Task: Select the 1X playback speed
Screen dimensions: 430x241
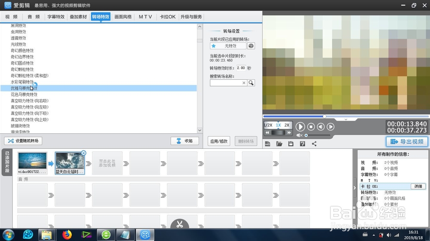Action: tap(278, 125)
